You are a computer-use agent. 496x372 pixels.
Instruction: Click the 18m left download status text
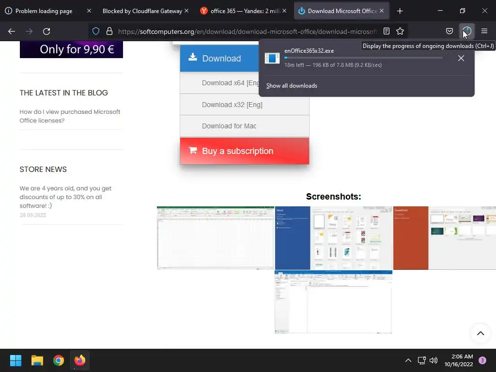click(x=333, y=65)
